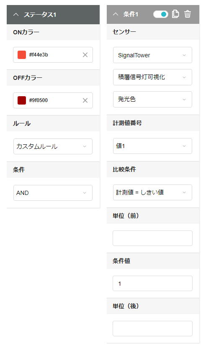
Task: Open the 積層信号灯可視化 dropdown
Action: pyautogui.click(x=152, y=77)
